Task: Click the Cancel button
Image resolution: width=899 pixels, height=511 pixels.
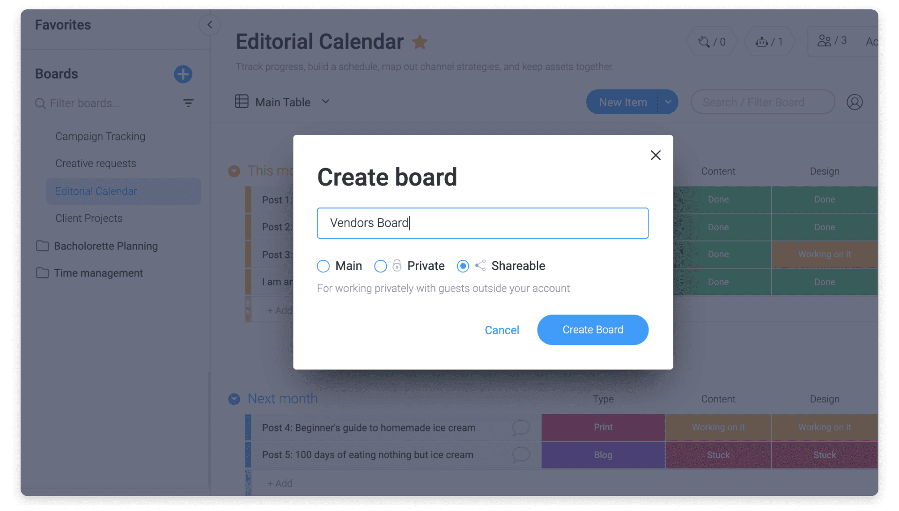Action: 501,329
